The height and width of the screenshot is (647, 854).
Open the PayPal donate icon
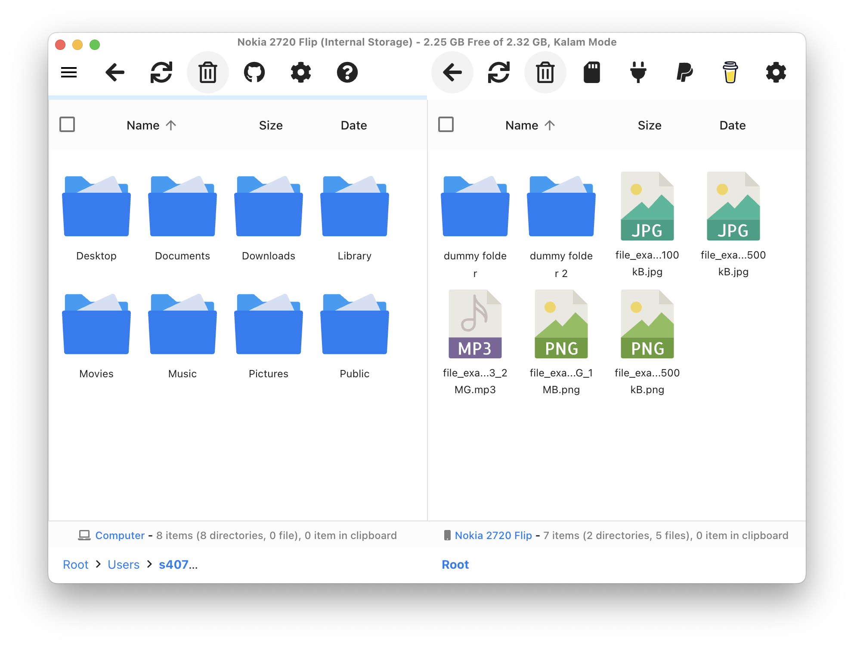(x=684, y=72)
